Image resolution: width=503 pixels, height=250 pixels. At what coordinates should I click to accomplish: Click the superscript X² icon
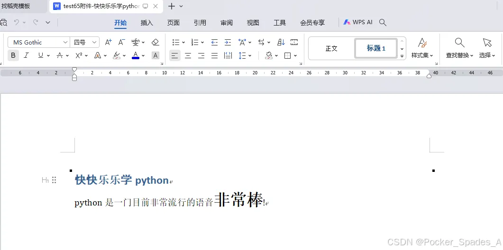click(79, 55)
